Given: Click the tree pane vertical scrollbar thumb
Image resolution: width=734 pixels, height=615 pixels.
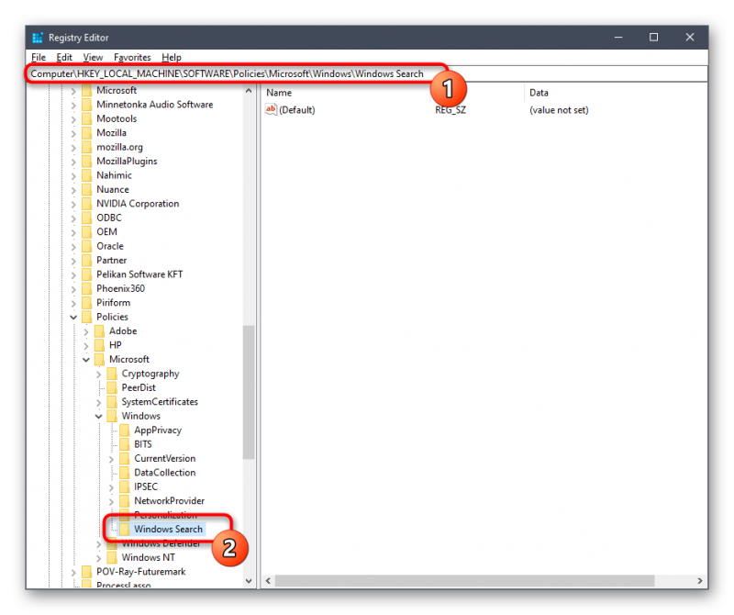Looking at the screenshot, I should click(249, 393).
